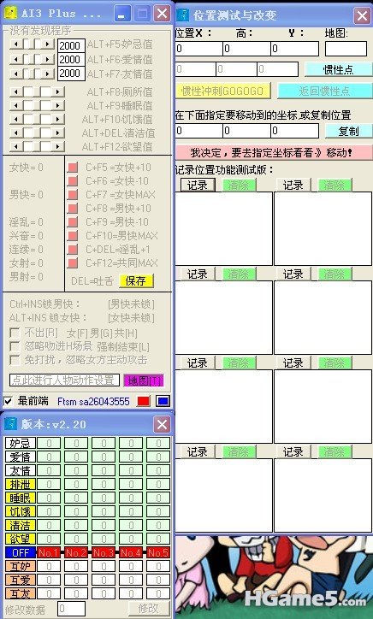Click the 返回惯性点 button
Image resolution: width=373 pixels, height=619 pixels.
coord(325,91)
